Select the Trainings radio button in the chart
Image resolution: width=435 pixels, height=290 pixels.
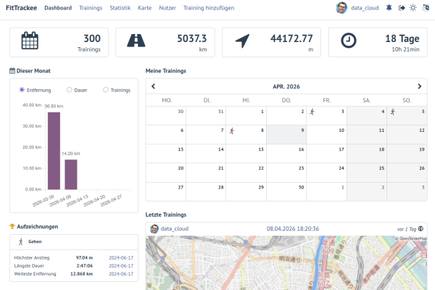[x=106, y=90]
